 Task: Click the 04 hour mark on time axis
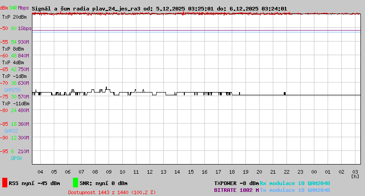[x=40, y=172]
